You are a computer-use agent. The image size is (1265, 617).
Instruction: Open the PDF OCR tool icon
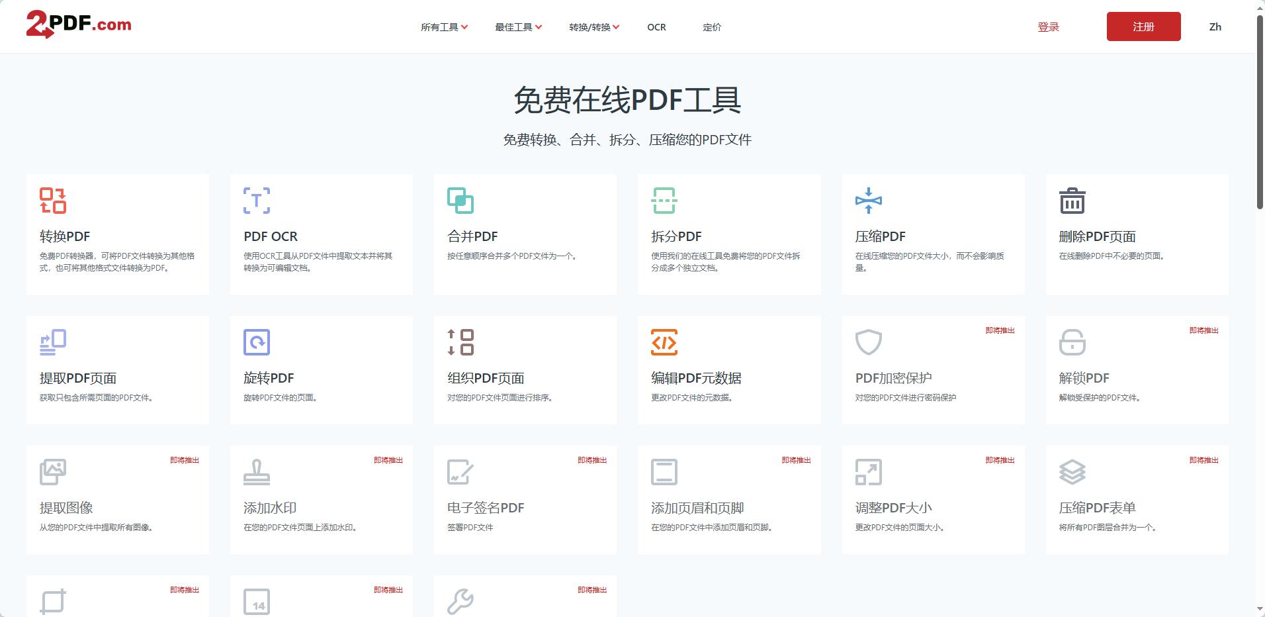[257, 201]
